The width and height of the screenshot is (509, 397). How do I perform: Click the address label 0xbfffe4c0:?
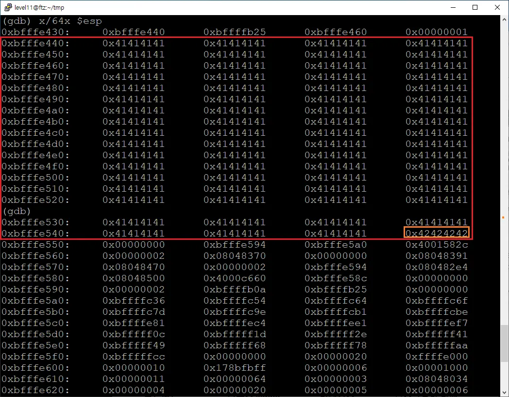pyautogui.click(x=35, y=133)
